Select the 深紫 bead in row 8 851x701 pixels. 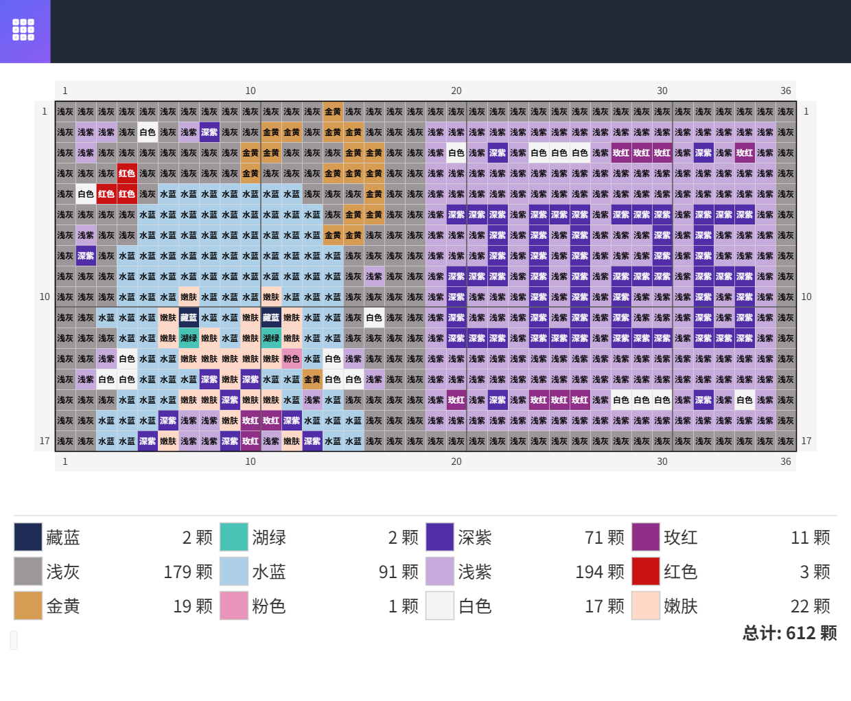86,255
